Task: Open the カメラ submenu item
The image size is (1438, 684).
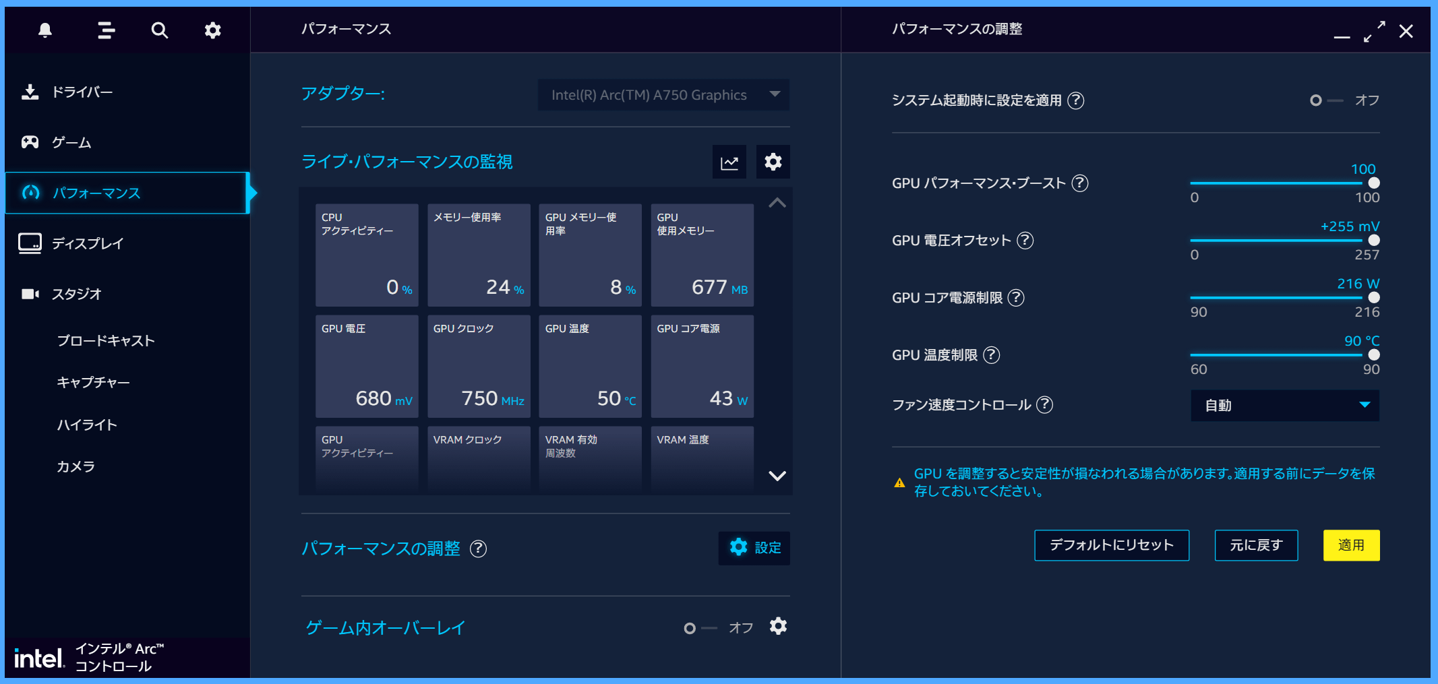Action: [76, 467]
